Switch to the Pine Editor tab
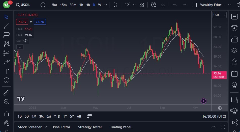This screenshot has height=132, width=240. coord(62,127)
